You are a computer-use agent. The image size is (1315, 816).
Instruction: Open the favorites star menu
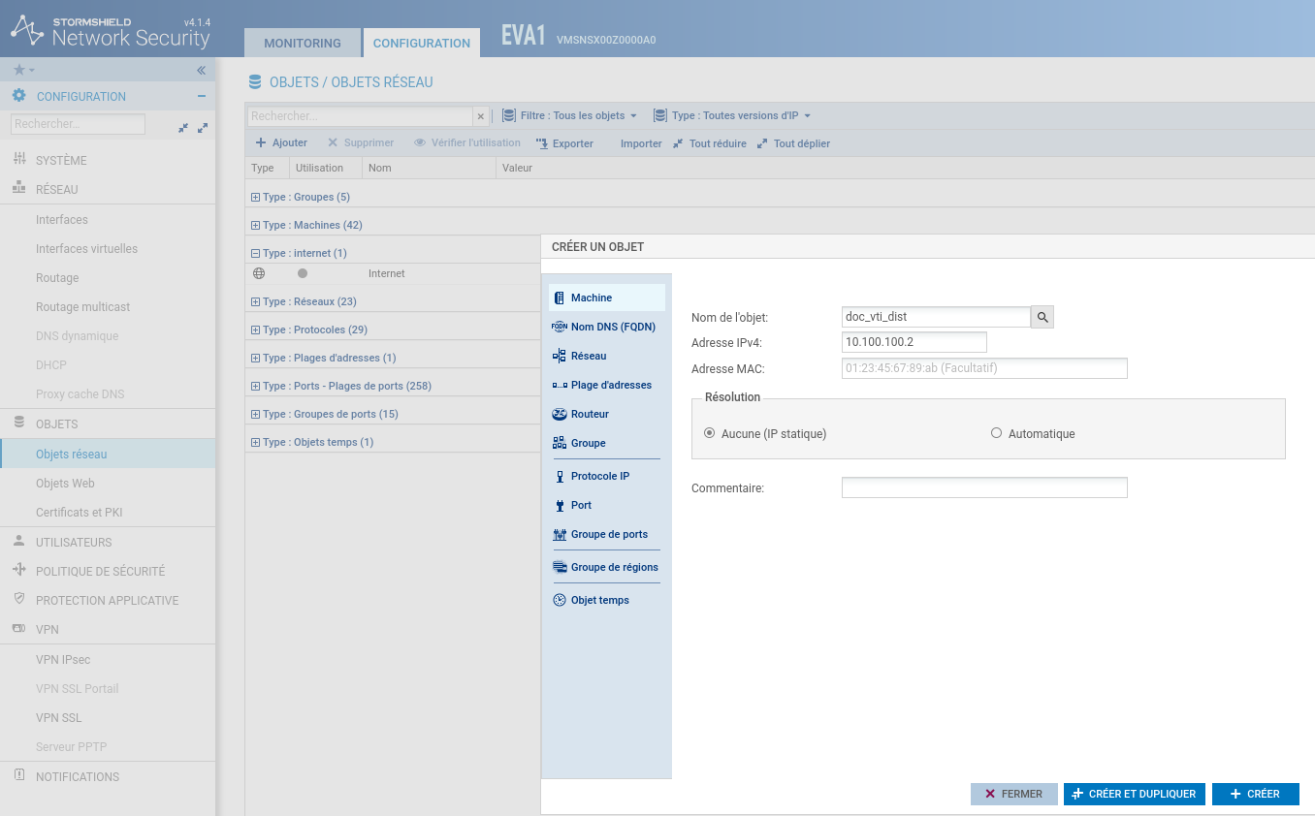(x=23, y=71)
